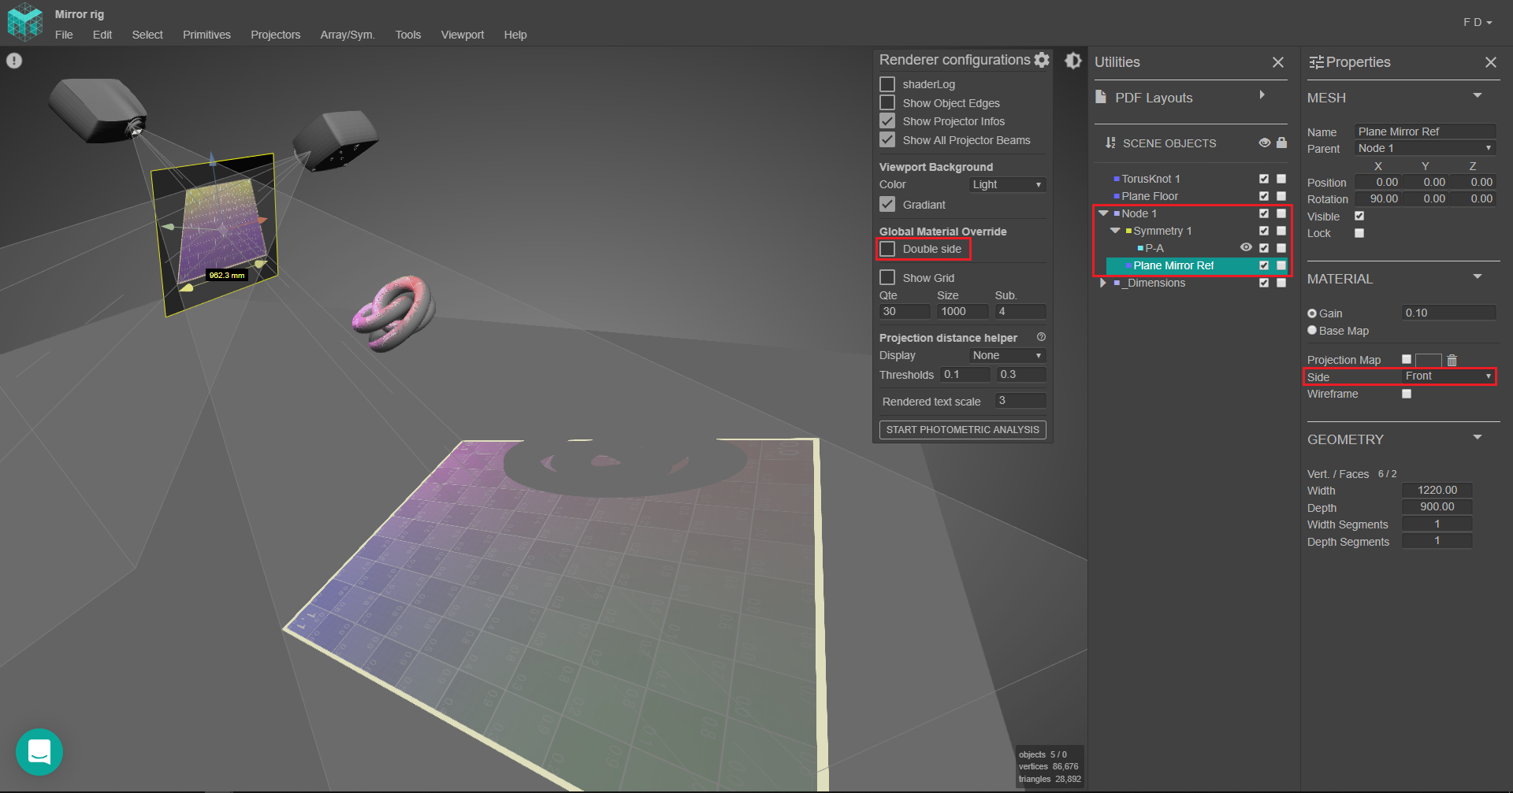Click the Projection Map color swatch

(1428, 360)
